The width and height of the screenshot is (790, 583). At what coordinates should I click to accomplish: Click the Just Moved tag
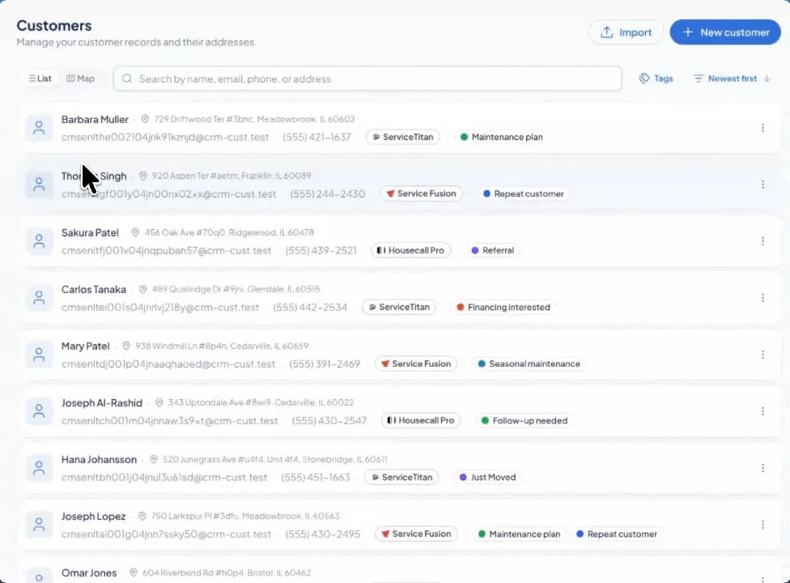click(487, 477)
